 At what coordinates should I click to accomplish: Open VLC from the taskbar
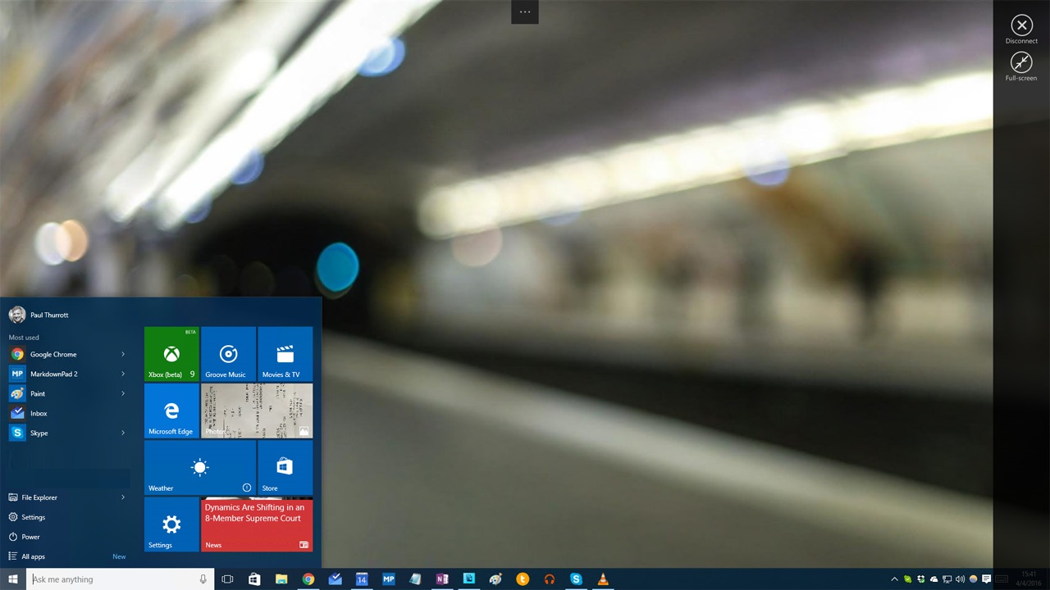point(603,579)
